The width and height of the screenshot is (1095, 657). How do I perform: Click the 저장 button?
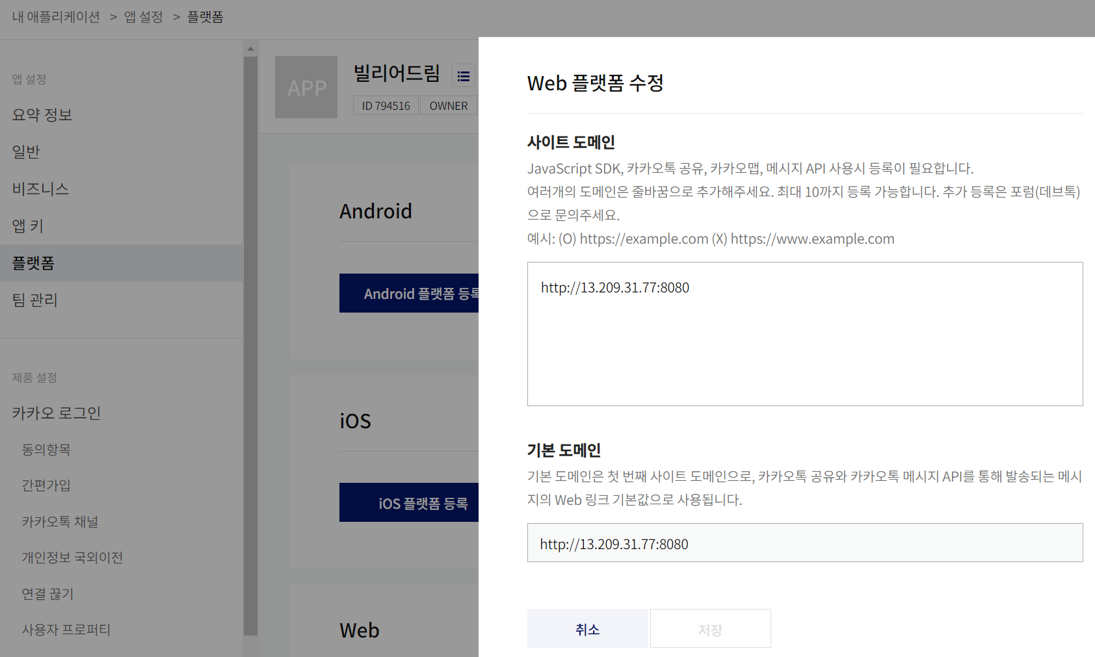711,628
